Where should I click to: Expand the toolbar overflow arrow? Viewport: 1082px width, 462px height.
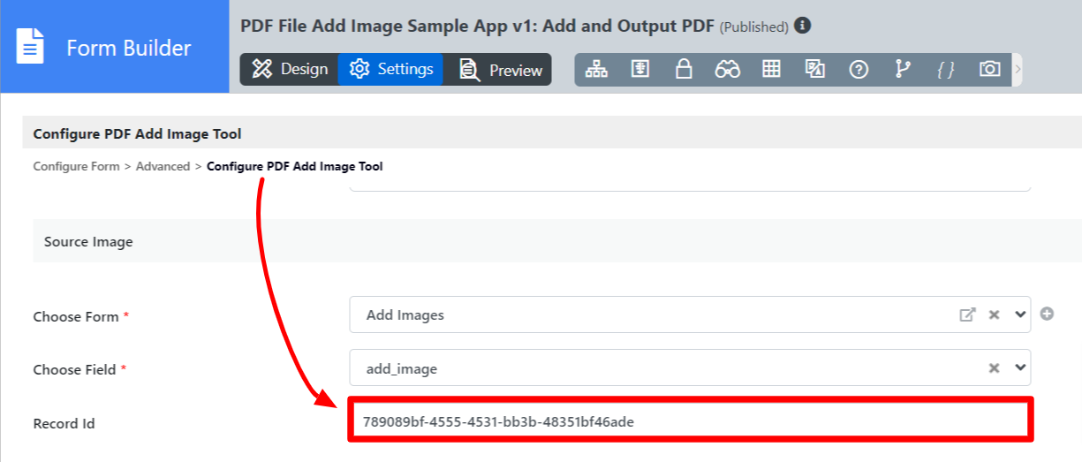pyautogui.click(x=1018, y=69)
